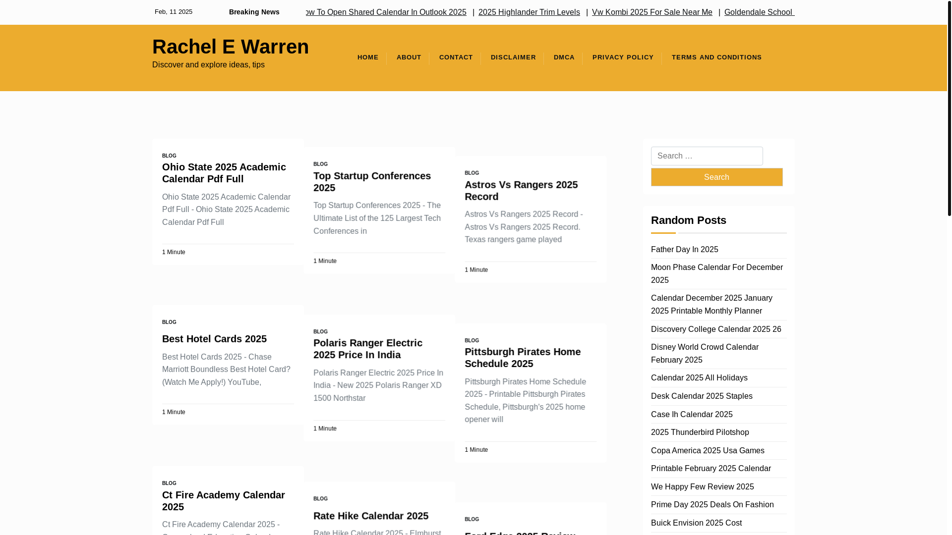Open 'Printable February 2025 Calendar' link
This screenshot has width=952, height=535.
[711, 469]
